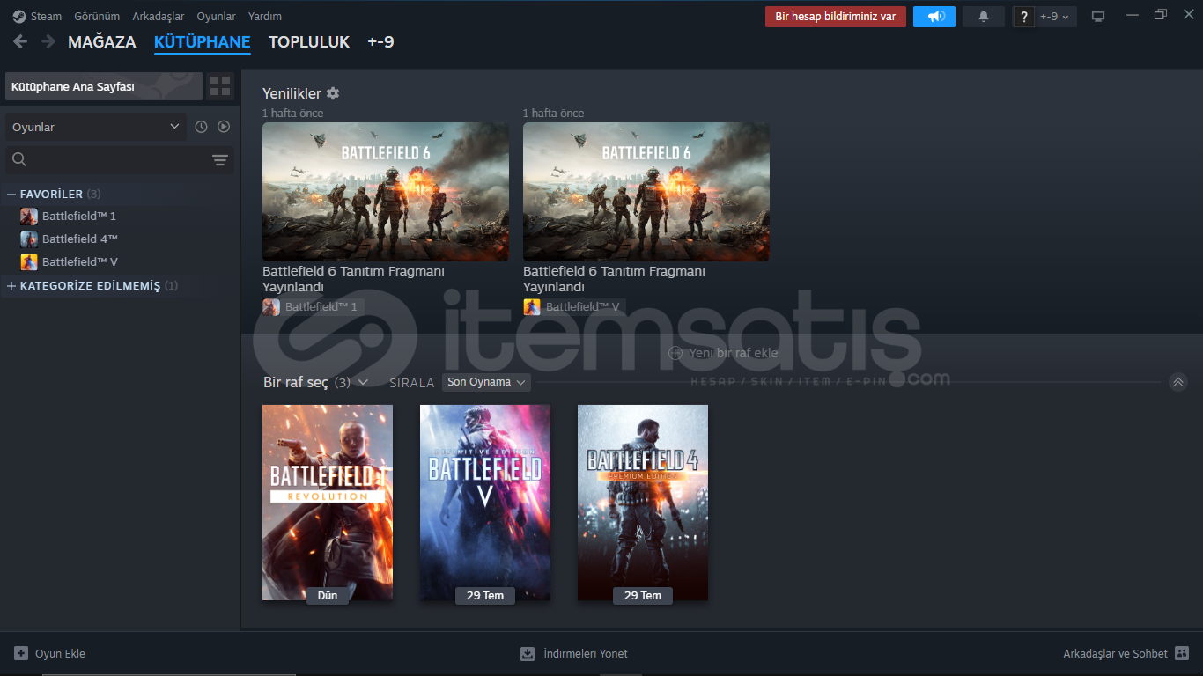Switch to TOPLULUK tab
The height and width of the screenshot is (676, 1203).
tap(309, 42)
